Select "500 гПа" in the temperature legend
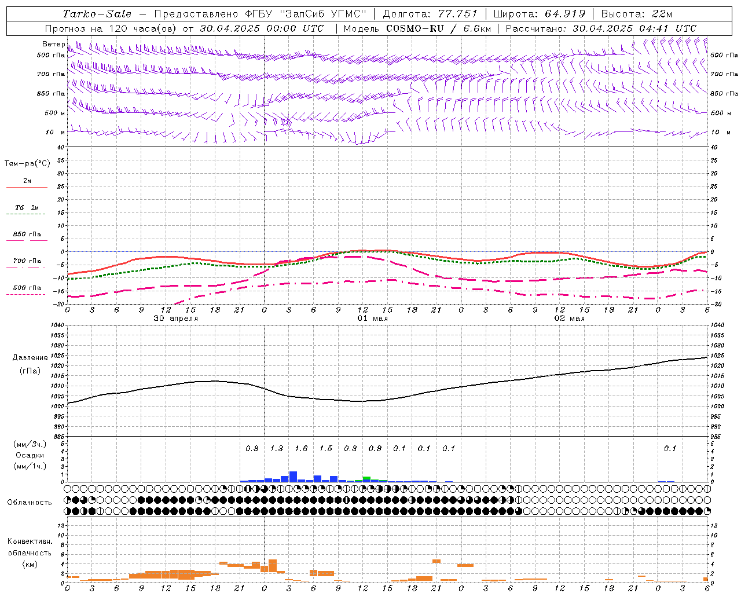Viewport: 741px width, 593px height. pyautogui.click(x=27, y=288)
